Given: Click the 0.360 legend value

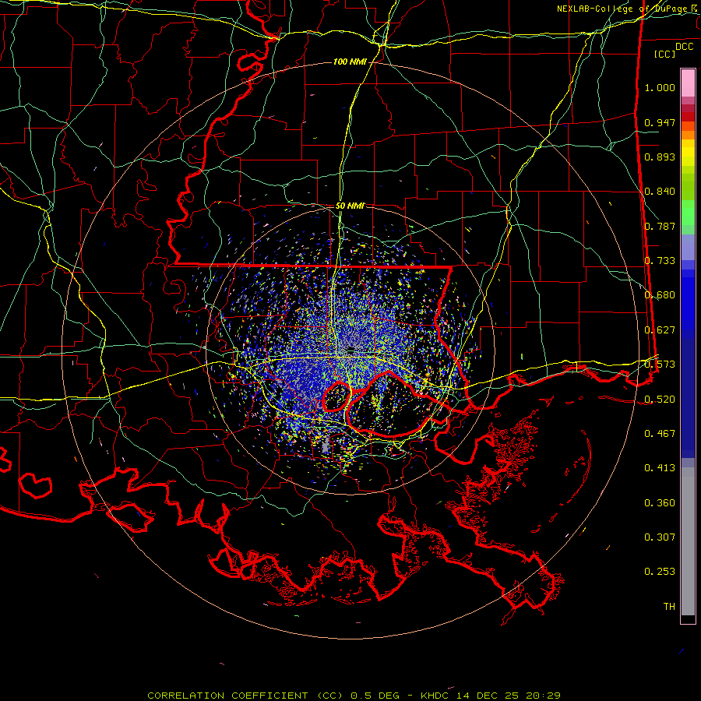Looking at the screenshot, I should coord(660,503).
